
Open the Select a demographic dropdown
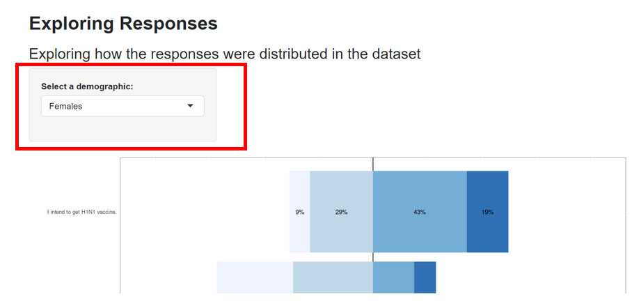pos(123,106)
